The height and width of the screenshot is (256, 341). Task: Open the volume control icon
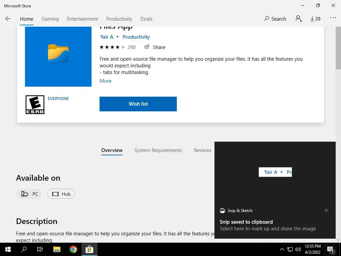pos(298,249)
